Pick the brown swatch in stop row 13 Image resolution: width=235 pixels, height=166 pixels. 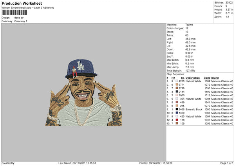coord(177,123)
